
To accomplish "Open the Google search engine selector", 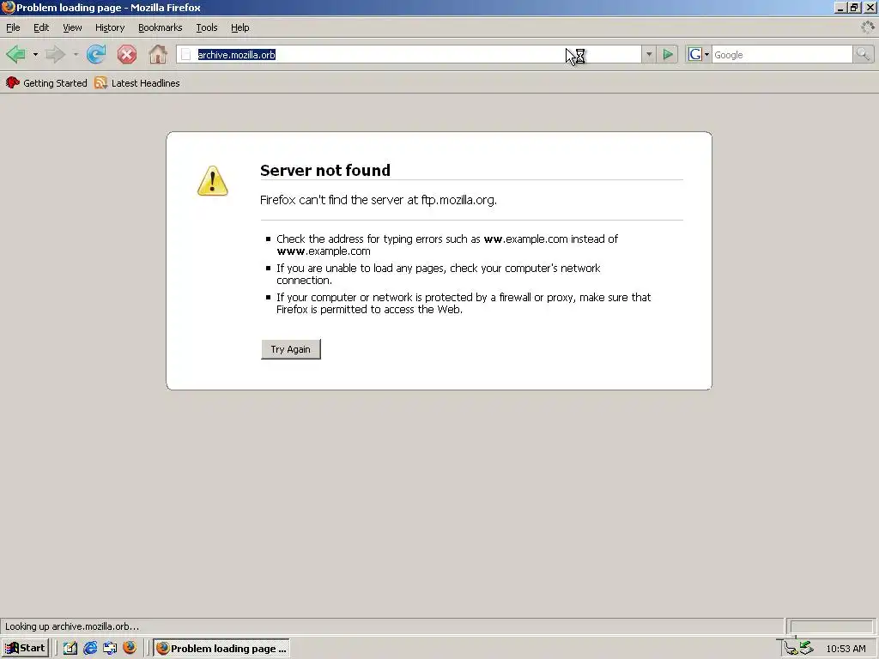I will [x=699, y=54].
